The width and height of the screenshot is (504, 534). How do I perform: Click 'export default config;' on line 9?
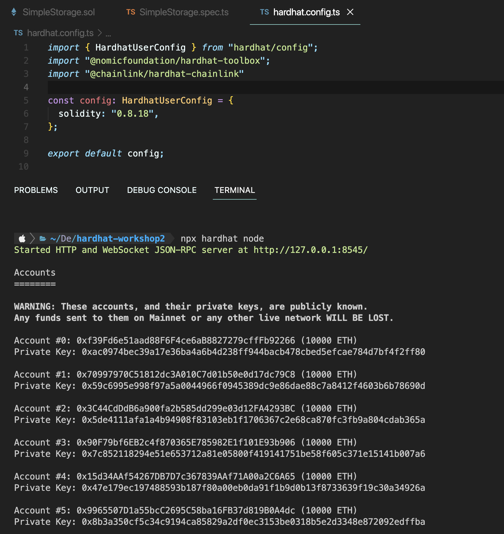[x=106, y=153]
